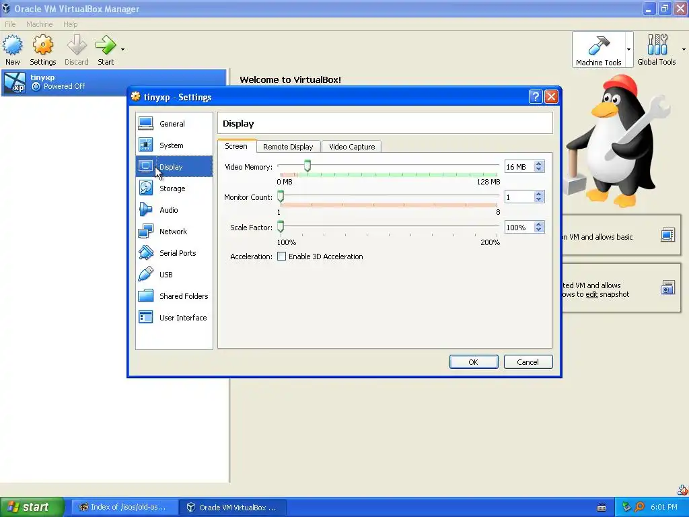Viewport: 689px width, 517px height.
Task: Open the Audio speaker icon category
Action: 145,210
